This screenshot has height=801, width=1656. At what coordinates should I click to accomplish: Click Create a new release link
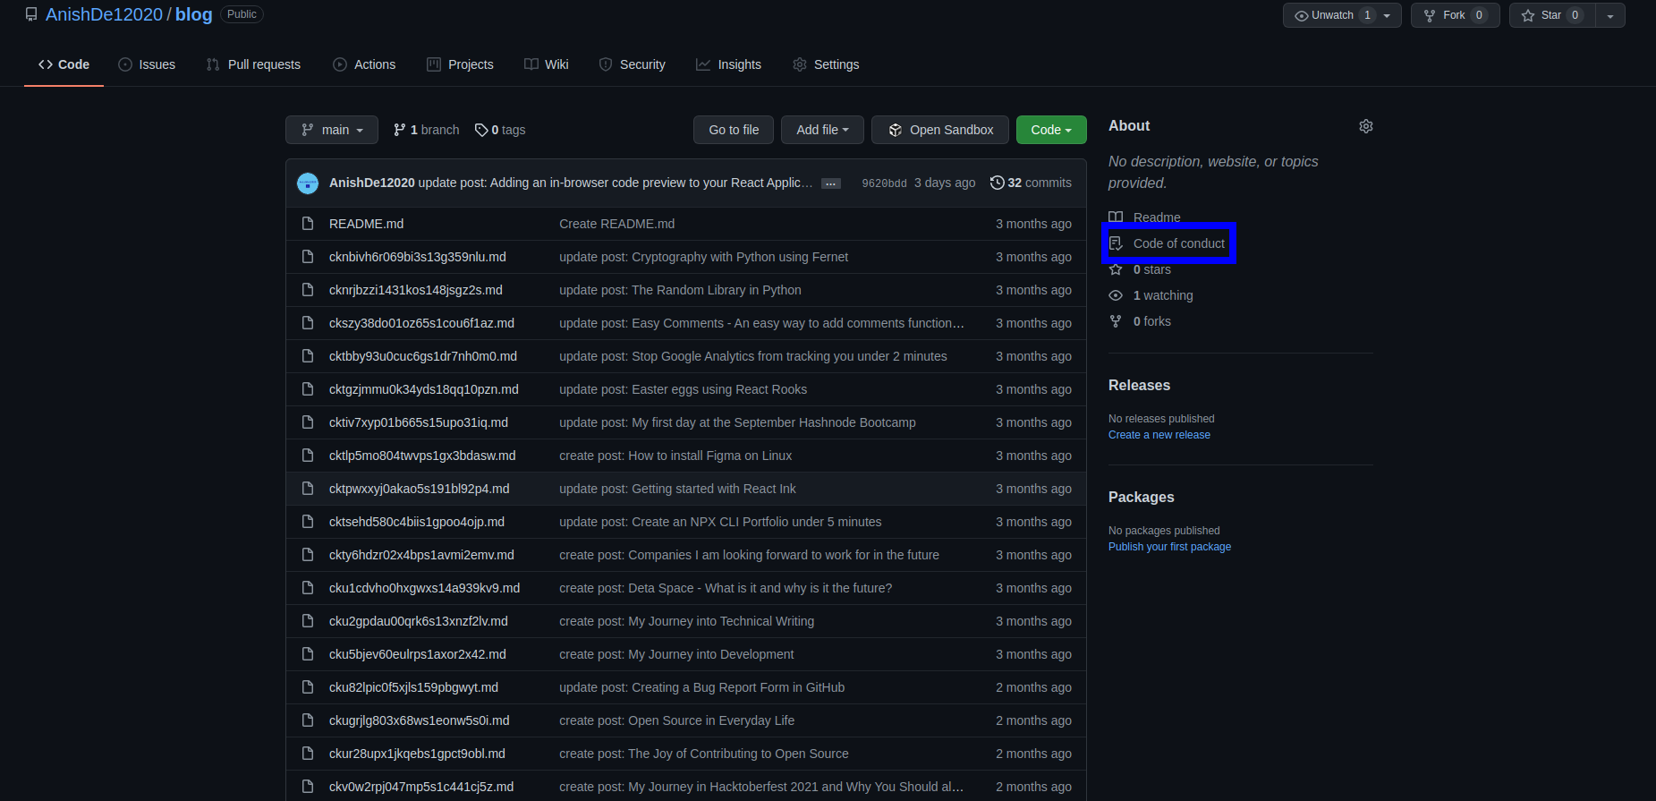tap(1159, 435)
